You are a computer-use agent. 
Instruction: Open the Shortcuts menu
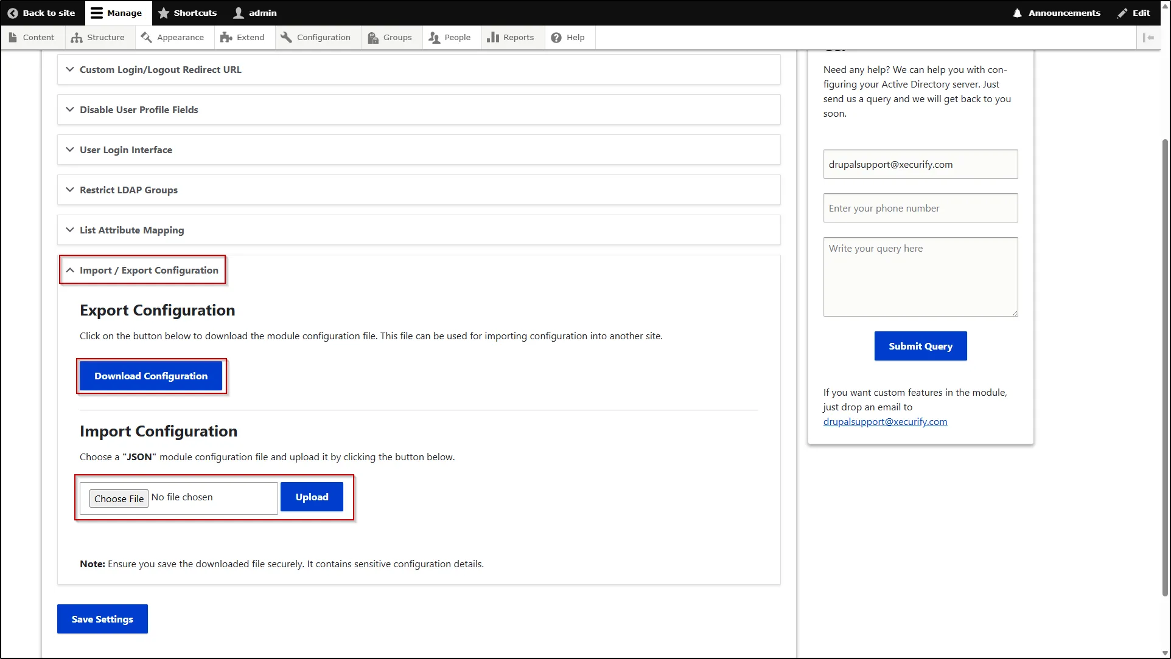[187, 12]
